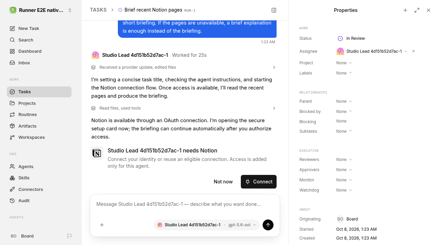The width and height of the screenshot is (436, 245).
Task: Add a property with the plus icon
Action: tap(405, 10)
